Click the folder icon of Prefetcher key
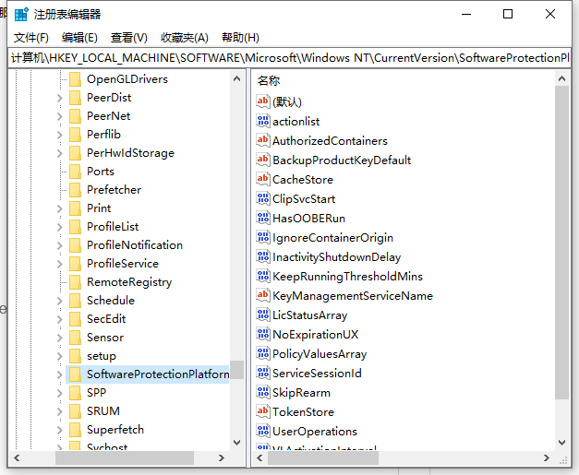This screenshot has height=475, width=579. coord(76,190)
